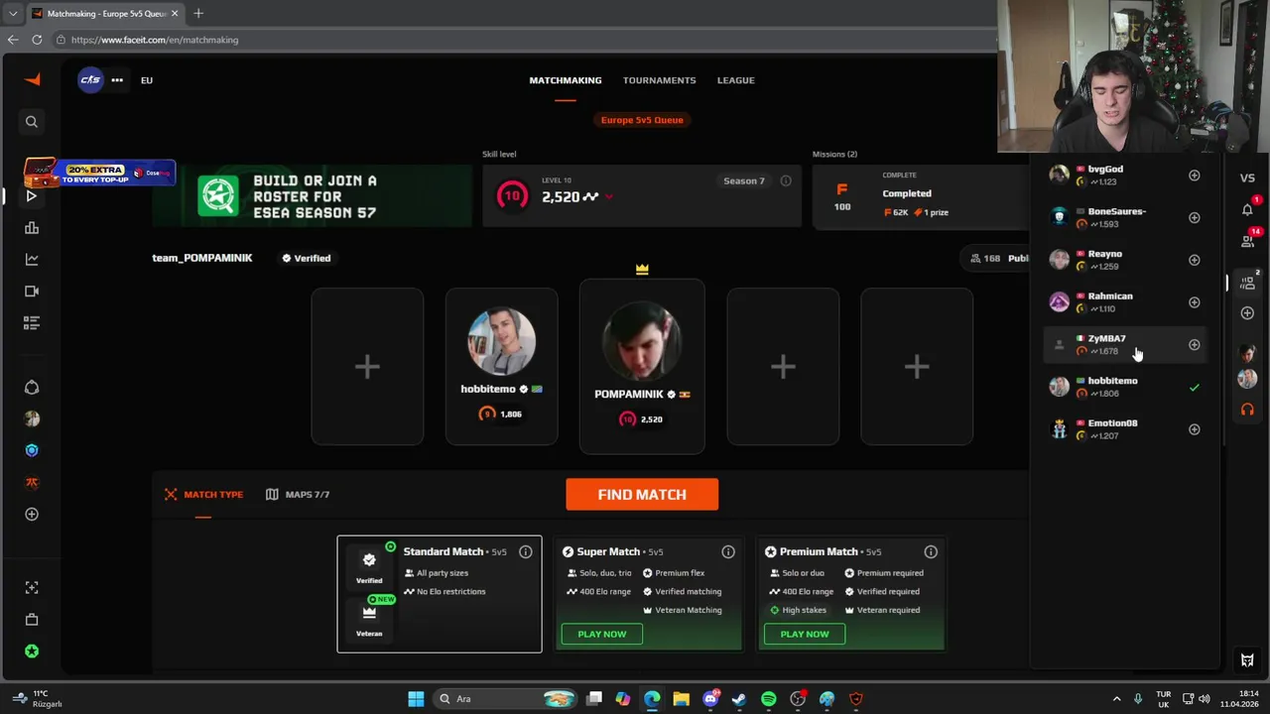Open Super Match info icon

[x=728, y=552]
